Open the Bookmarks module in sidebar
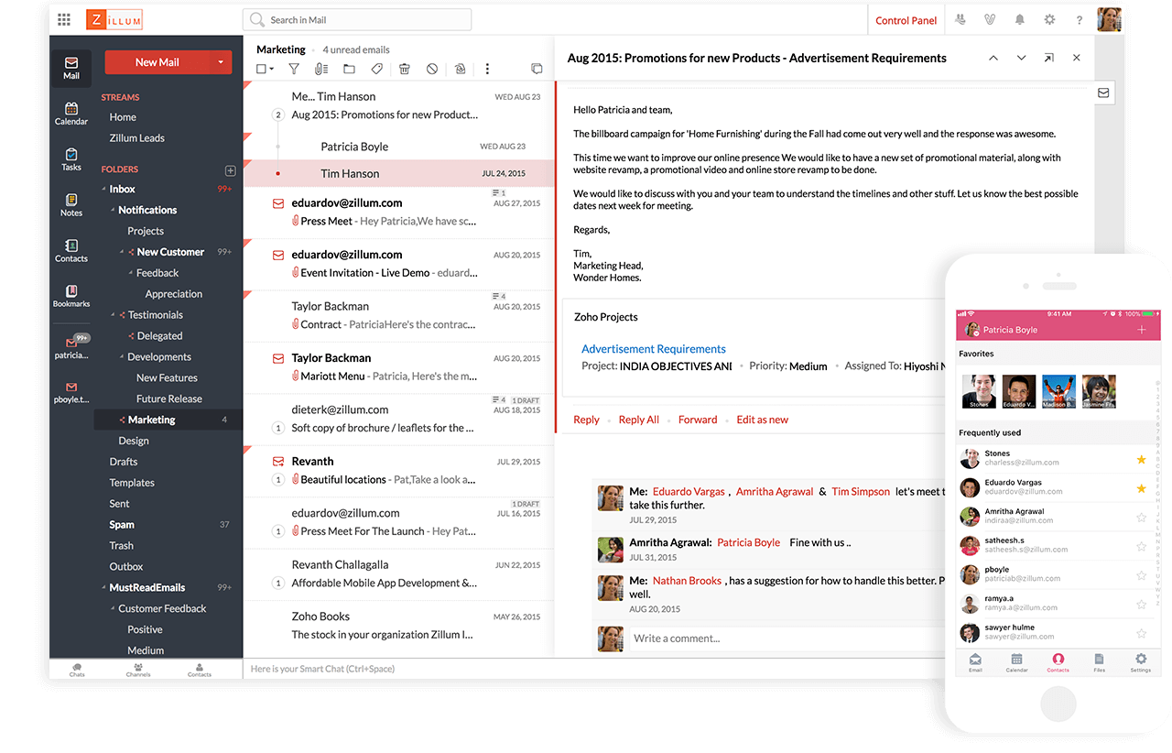1172x753 pixels. [x=71, y=296]
